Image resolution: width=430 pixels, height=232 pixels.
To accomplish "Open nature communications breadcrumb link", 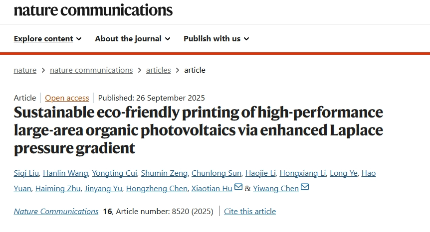I will click(x=91, y=70).
